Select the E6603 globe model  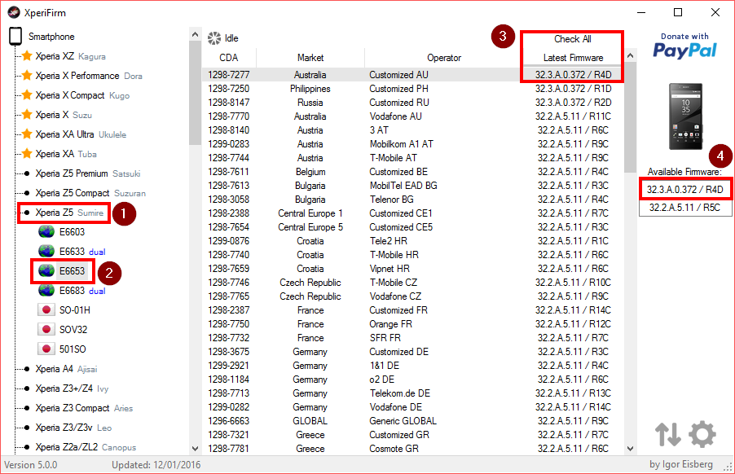61,232
